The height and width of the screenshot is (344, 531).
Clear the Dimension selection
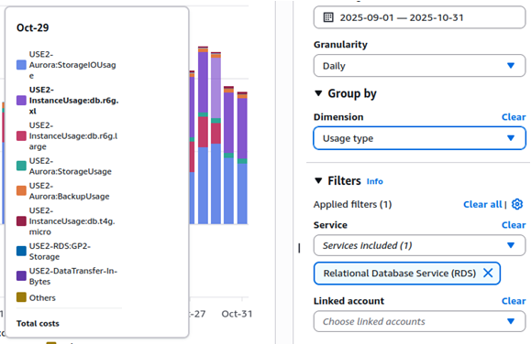pos(514,117)
